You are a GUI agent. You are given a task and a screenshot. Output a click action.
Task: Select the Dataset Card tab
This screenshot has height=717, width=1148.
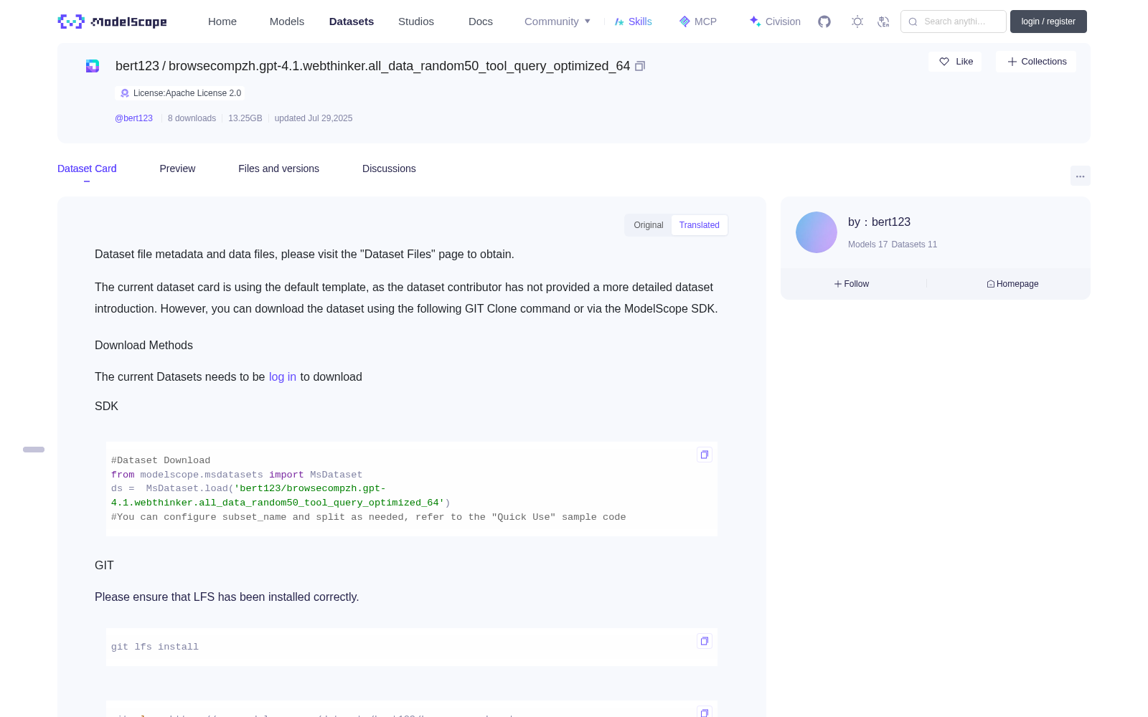tap(87, 168)
